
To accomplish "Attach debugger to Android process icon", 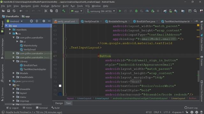I will pos(153,11).
